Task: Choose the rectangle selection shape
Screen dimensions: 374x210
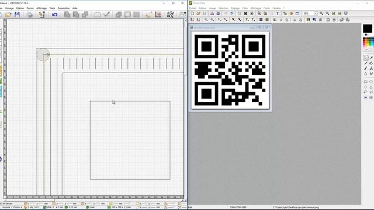Action: (366, 82)
